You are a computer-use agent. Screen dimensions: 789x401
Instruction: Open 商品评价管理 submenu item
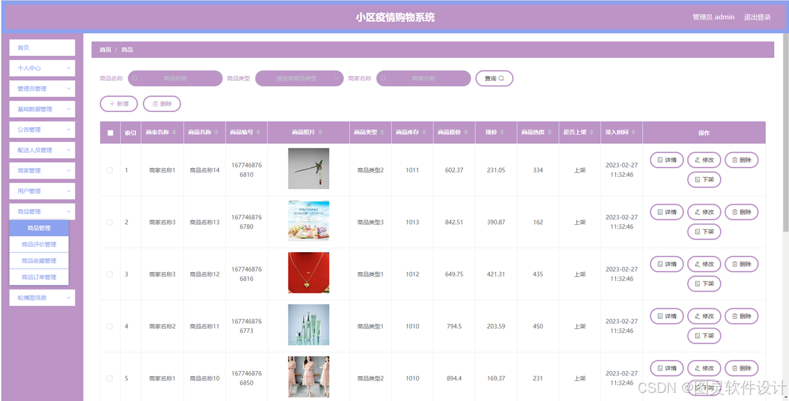pos(39,245)
